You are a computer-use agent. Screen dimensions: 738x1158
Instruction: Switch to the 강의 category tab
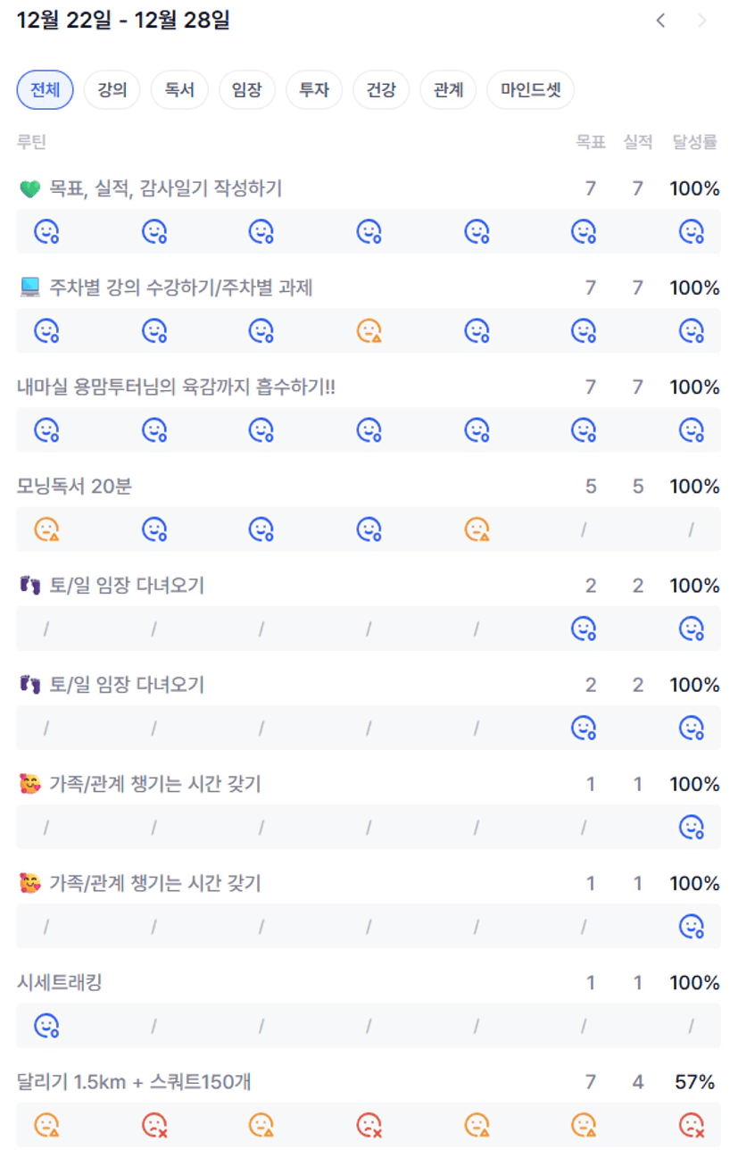112,90
